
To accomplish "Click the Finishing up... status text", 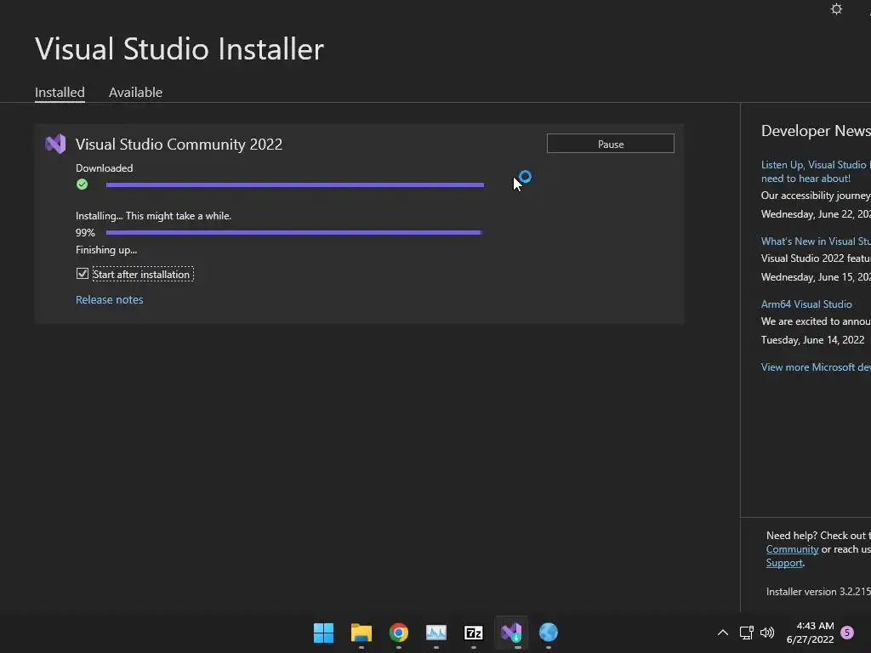I will point(106,251).
